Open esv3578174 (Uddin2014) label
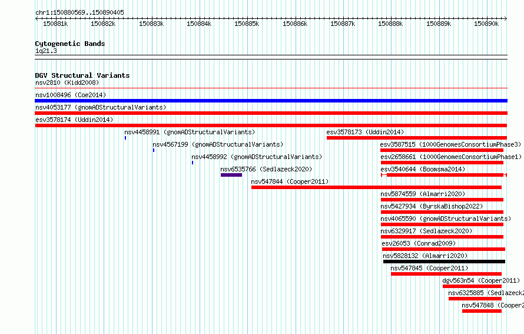This screenshot has height=334, width=524. (x=74, y=120)
